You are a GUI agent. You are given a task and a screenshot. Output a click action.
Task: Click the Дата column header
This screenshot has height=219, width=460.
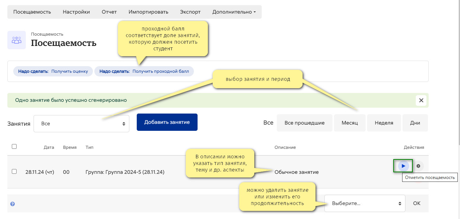coord(49,147)
